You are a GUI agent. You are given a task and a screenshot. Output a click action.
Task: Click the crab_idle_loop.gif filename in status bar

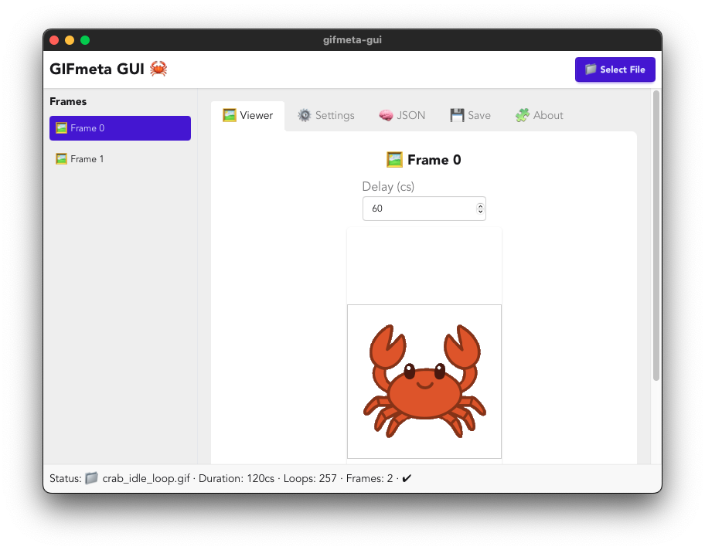[144, 478]
